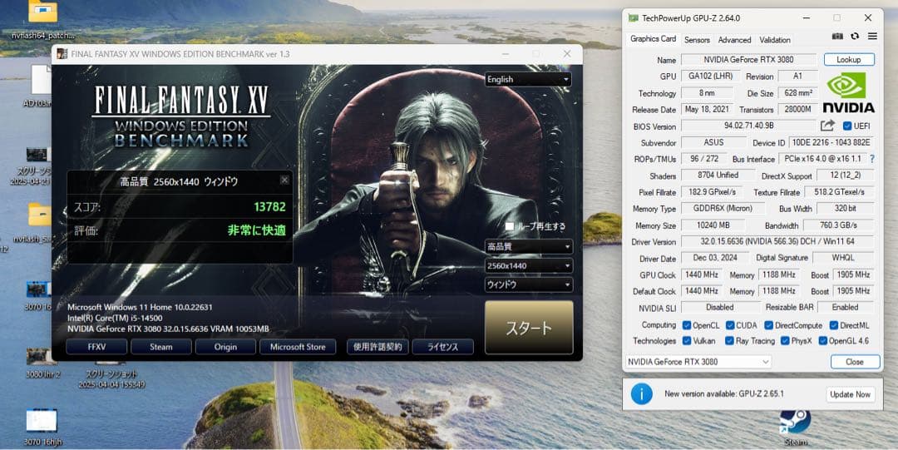Click the Microsoft Store button
This screenshot has width=898, height=450.
[297, 347]
